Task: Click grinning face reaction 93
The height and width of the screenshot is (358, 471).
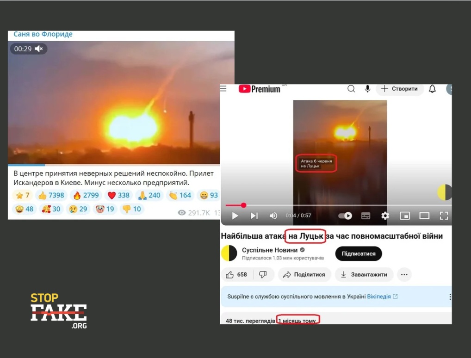Action: [x=209, y=196]
